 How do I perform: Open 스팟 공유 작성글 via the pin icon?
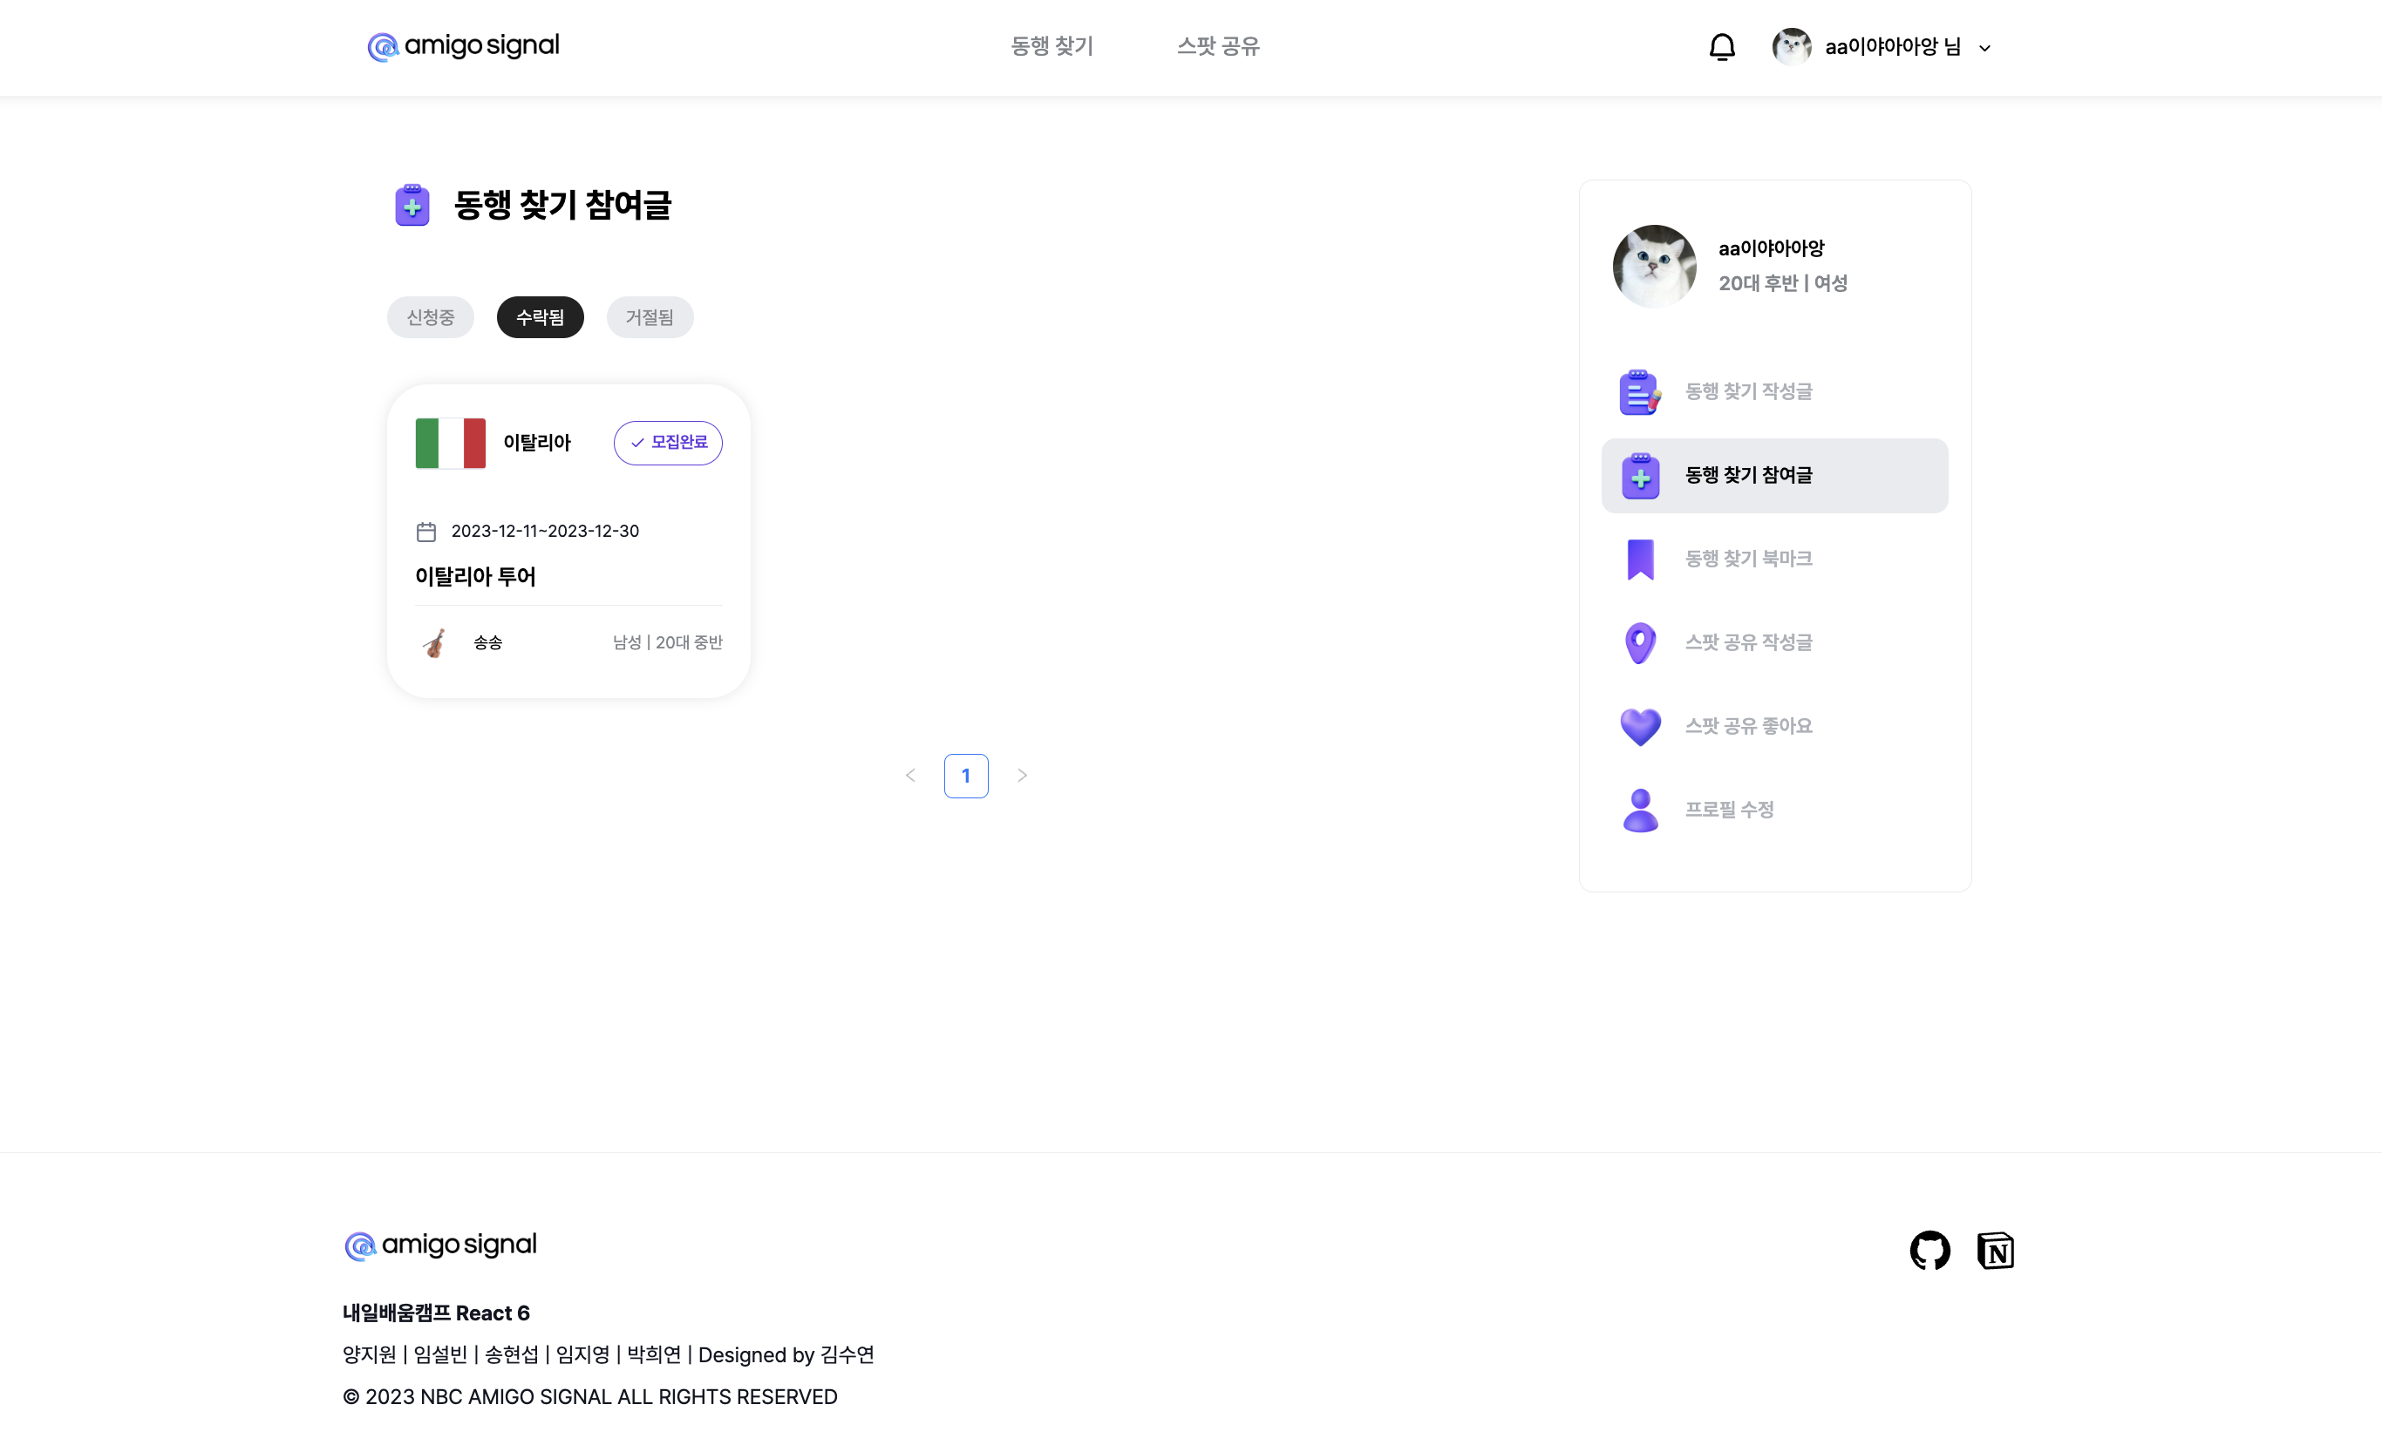1639,641
